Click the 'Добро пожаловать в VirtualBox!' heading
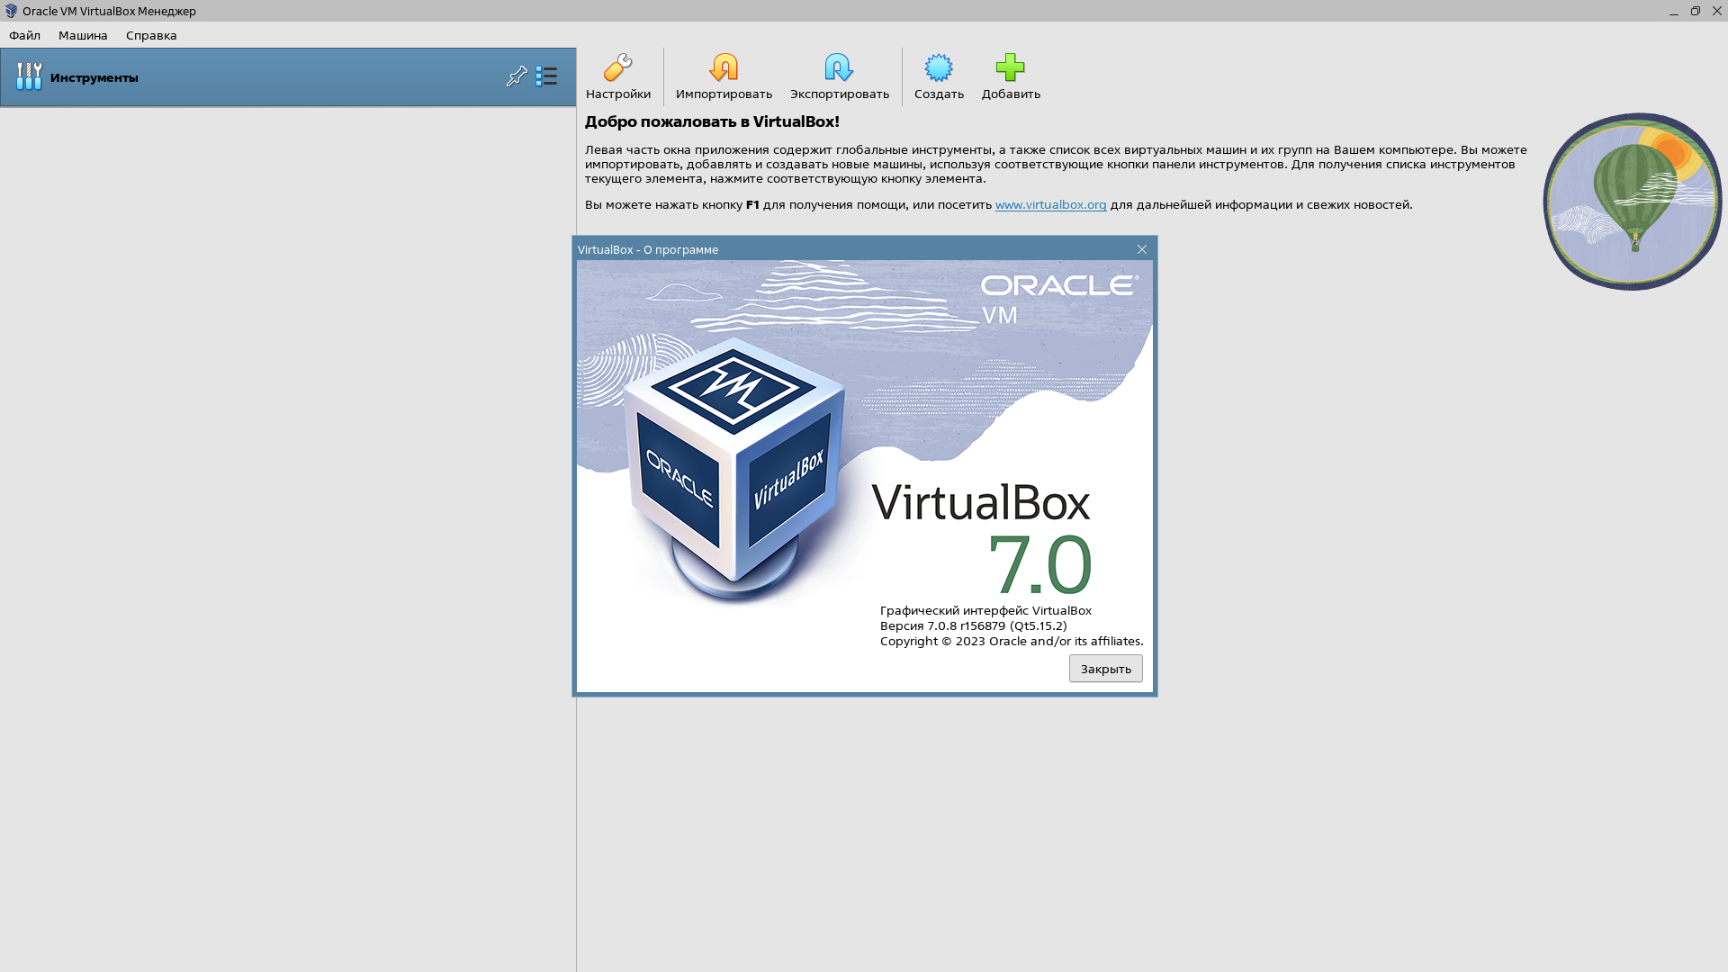The height and width of the screenshot is (972, 1728). 712,121
